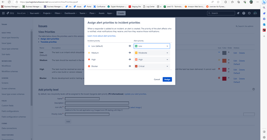Open the Log Center bookmark
Viewport: 267px width, 140px height.
click(x=149, y=7)
